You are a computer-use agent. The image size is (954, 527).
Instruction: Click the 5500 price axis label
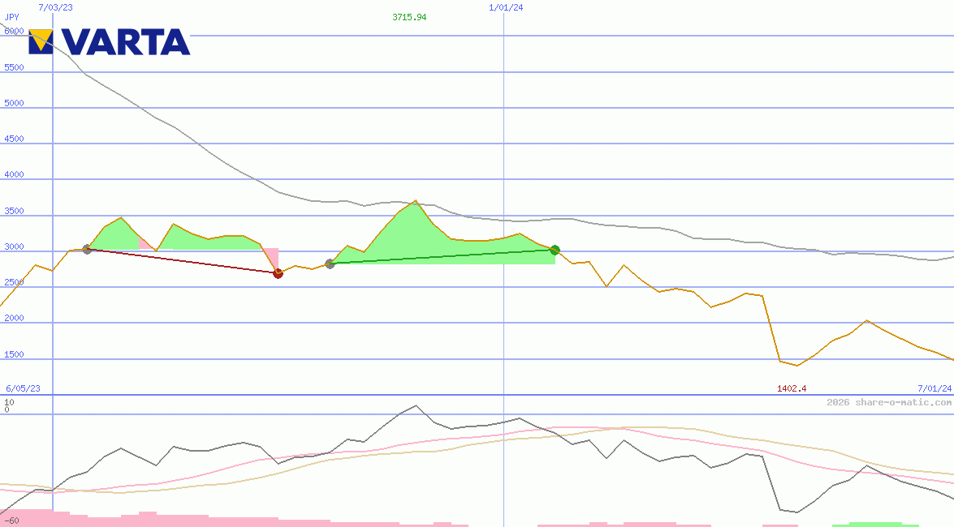click(x=14, y=67)
